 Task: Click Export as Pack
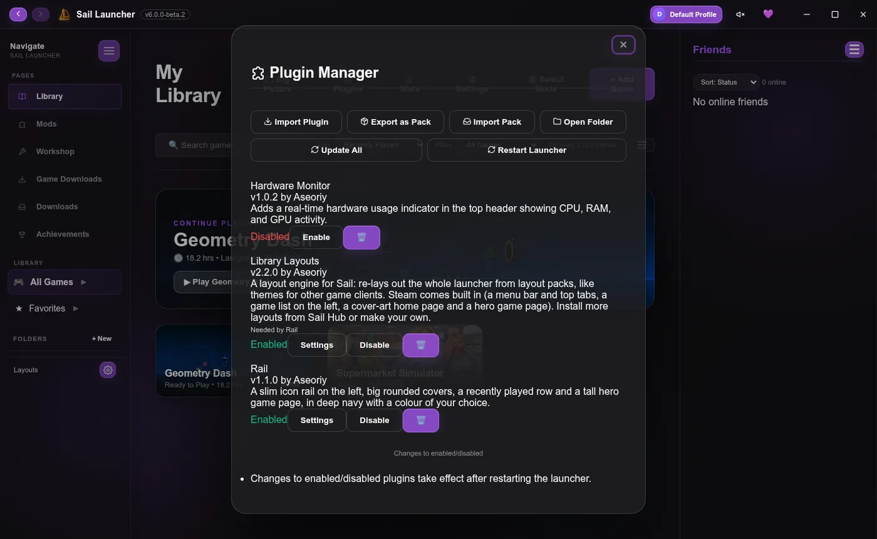395,122
